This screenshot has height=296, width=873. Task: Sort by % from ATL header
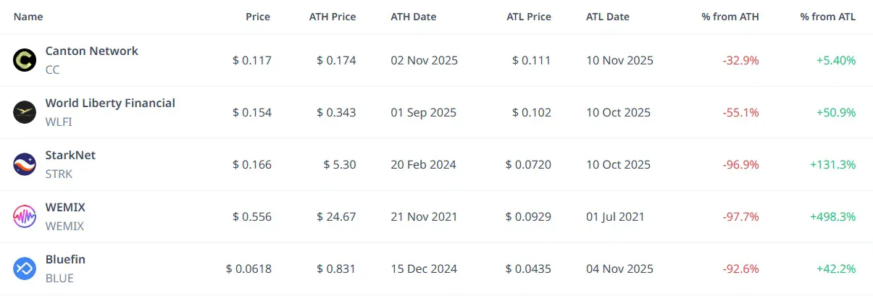[x=827, y=17]
